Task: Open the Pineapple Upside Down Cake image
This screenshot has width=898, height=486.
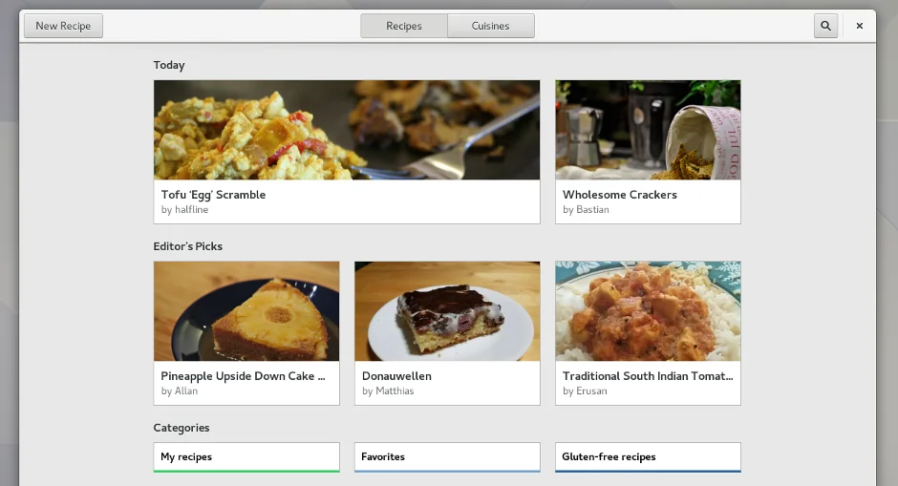Action: pyautogui.click(x=246, y=311)
